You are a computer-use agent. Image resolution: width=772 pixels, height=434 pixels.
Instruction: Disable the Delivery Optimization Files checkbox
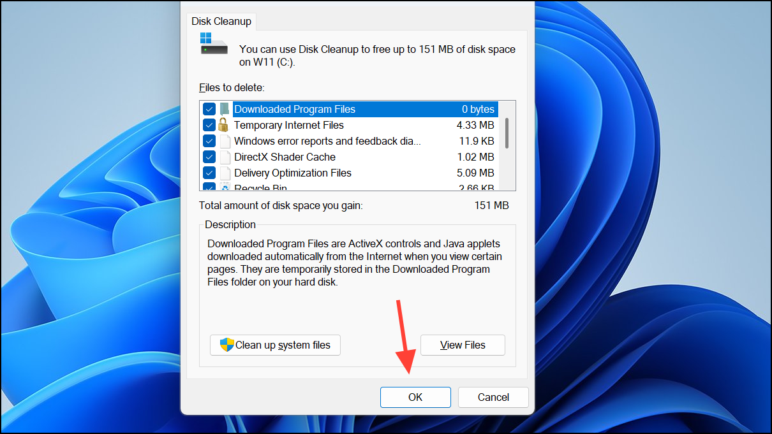pos(209,173)
